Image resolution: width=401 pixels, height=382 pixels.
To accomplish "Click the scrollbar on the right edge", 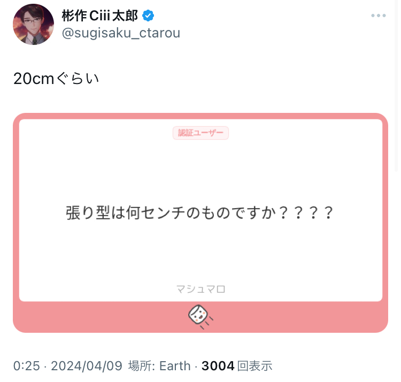I will pos(397,86).
